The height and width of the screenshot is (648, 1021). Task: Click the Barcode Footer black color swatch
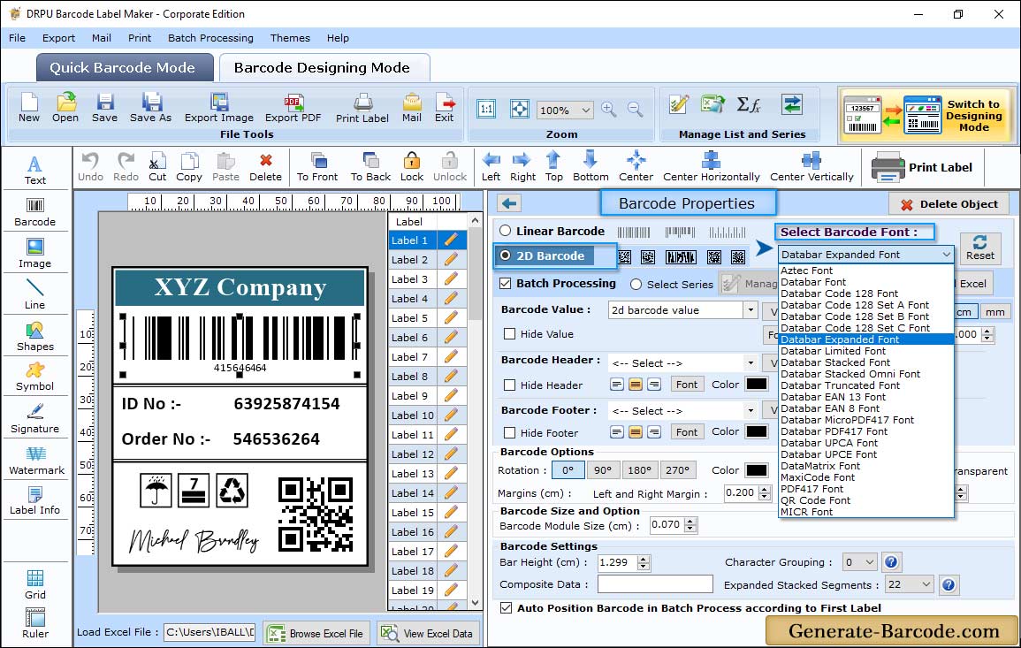click(x=756, y=431)
